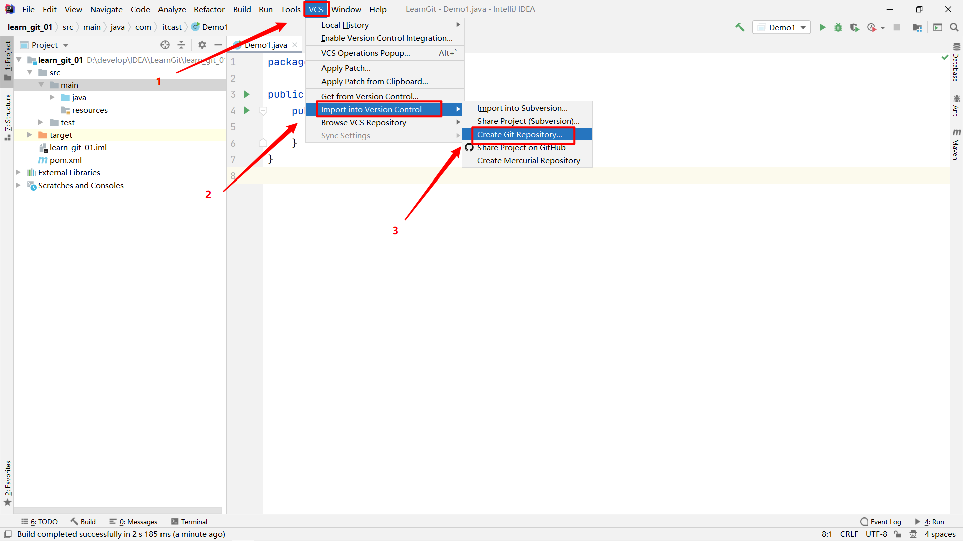The width and height of the screenshot is (963, 541).
Task: Click the locate-file target icon in Project panel
Action: click(165, 45)
